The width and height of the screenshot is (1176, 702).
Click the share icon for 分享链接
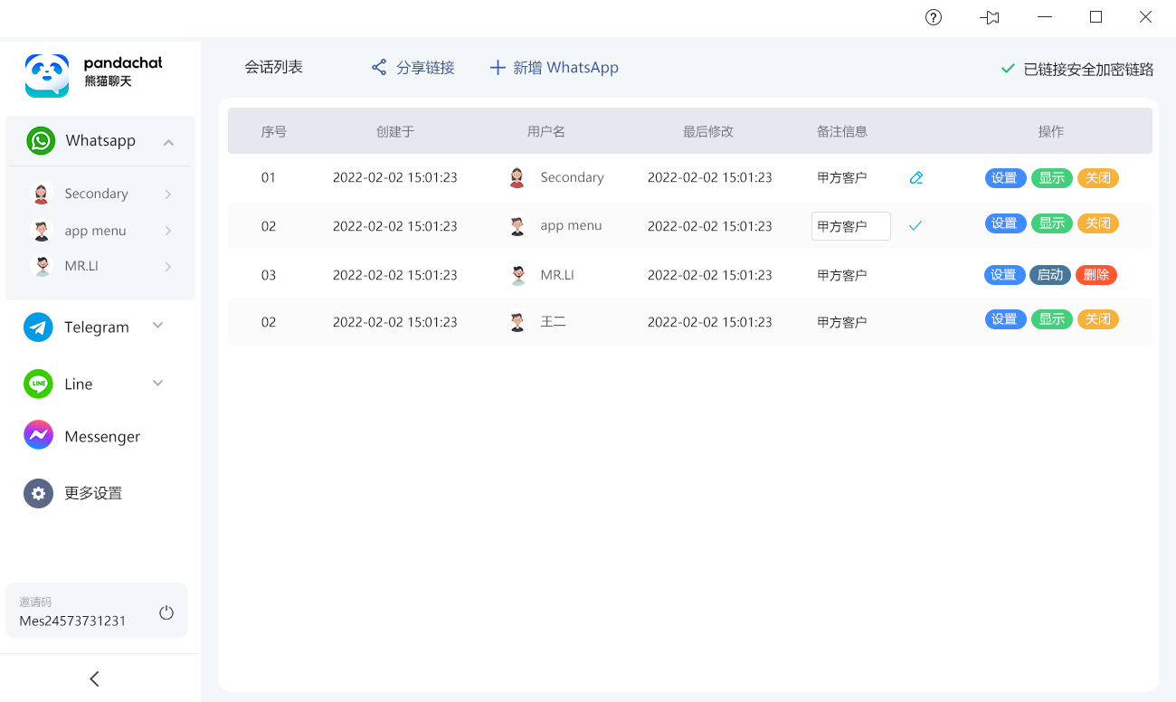(x=379, y=68)
